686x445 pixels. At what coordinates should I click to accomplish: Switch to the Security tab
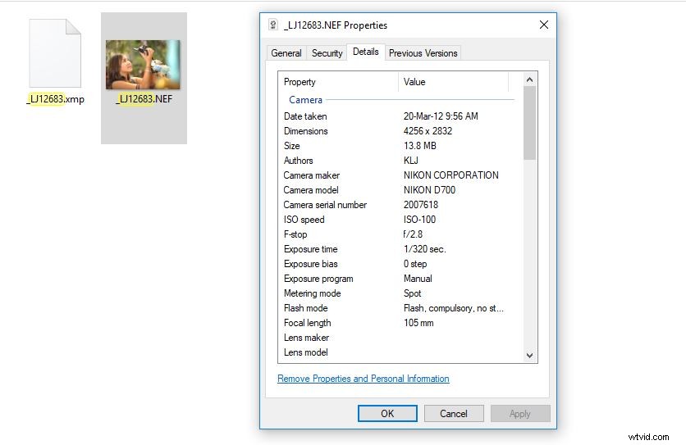point(327,53)
